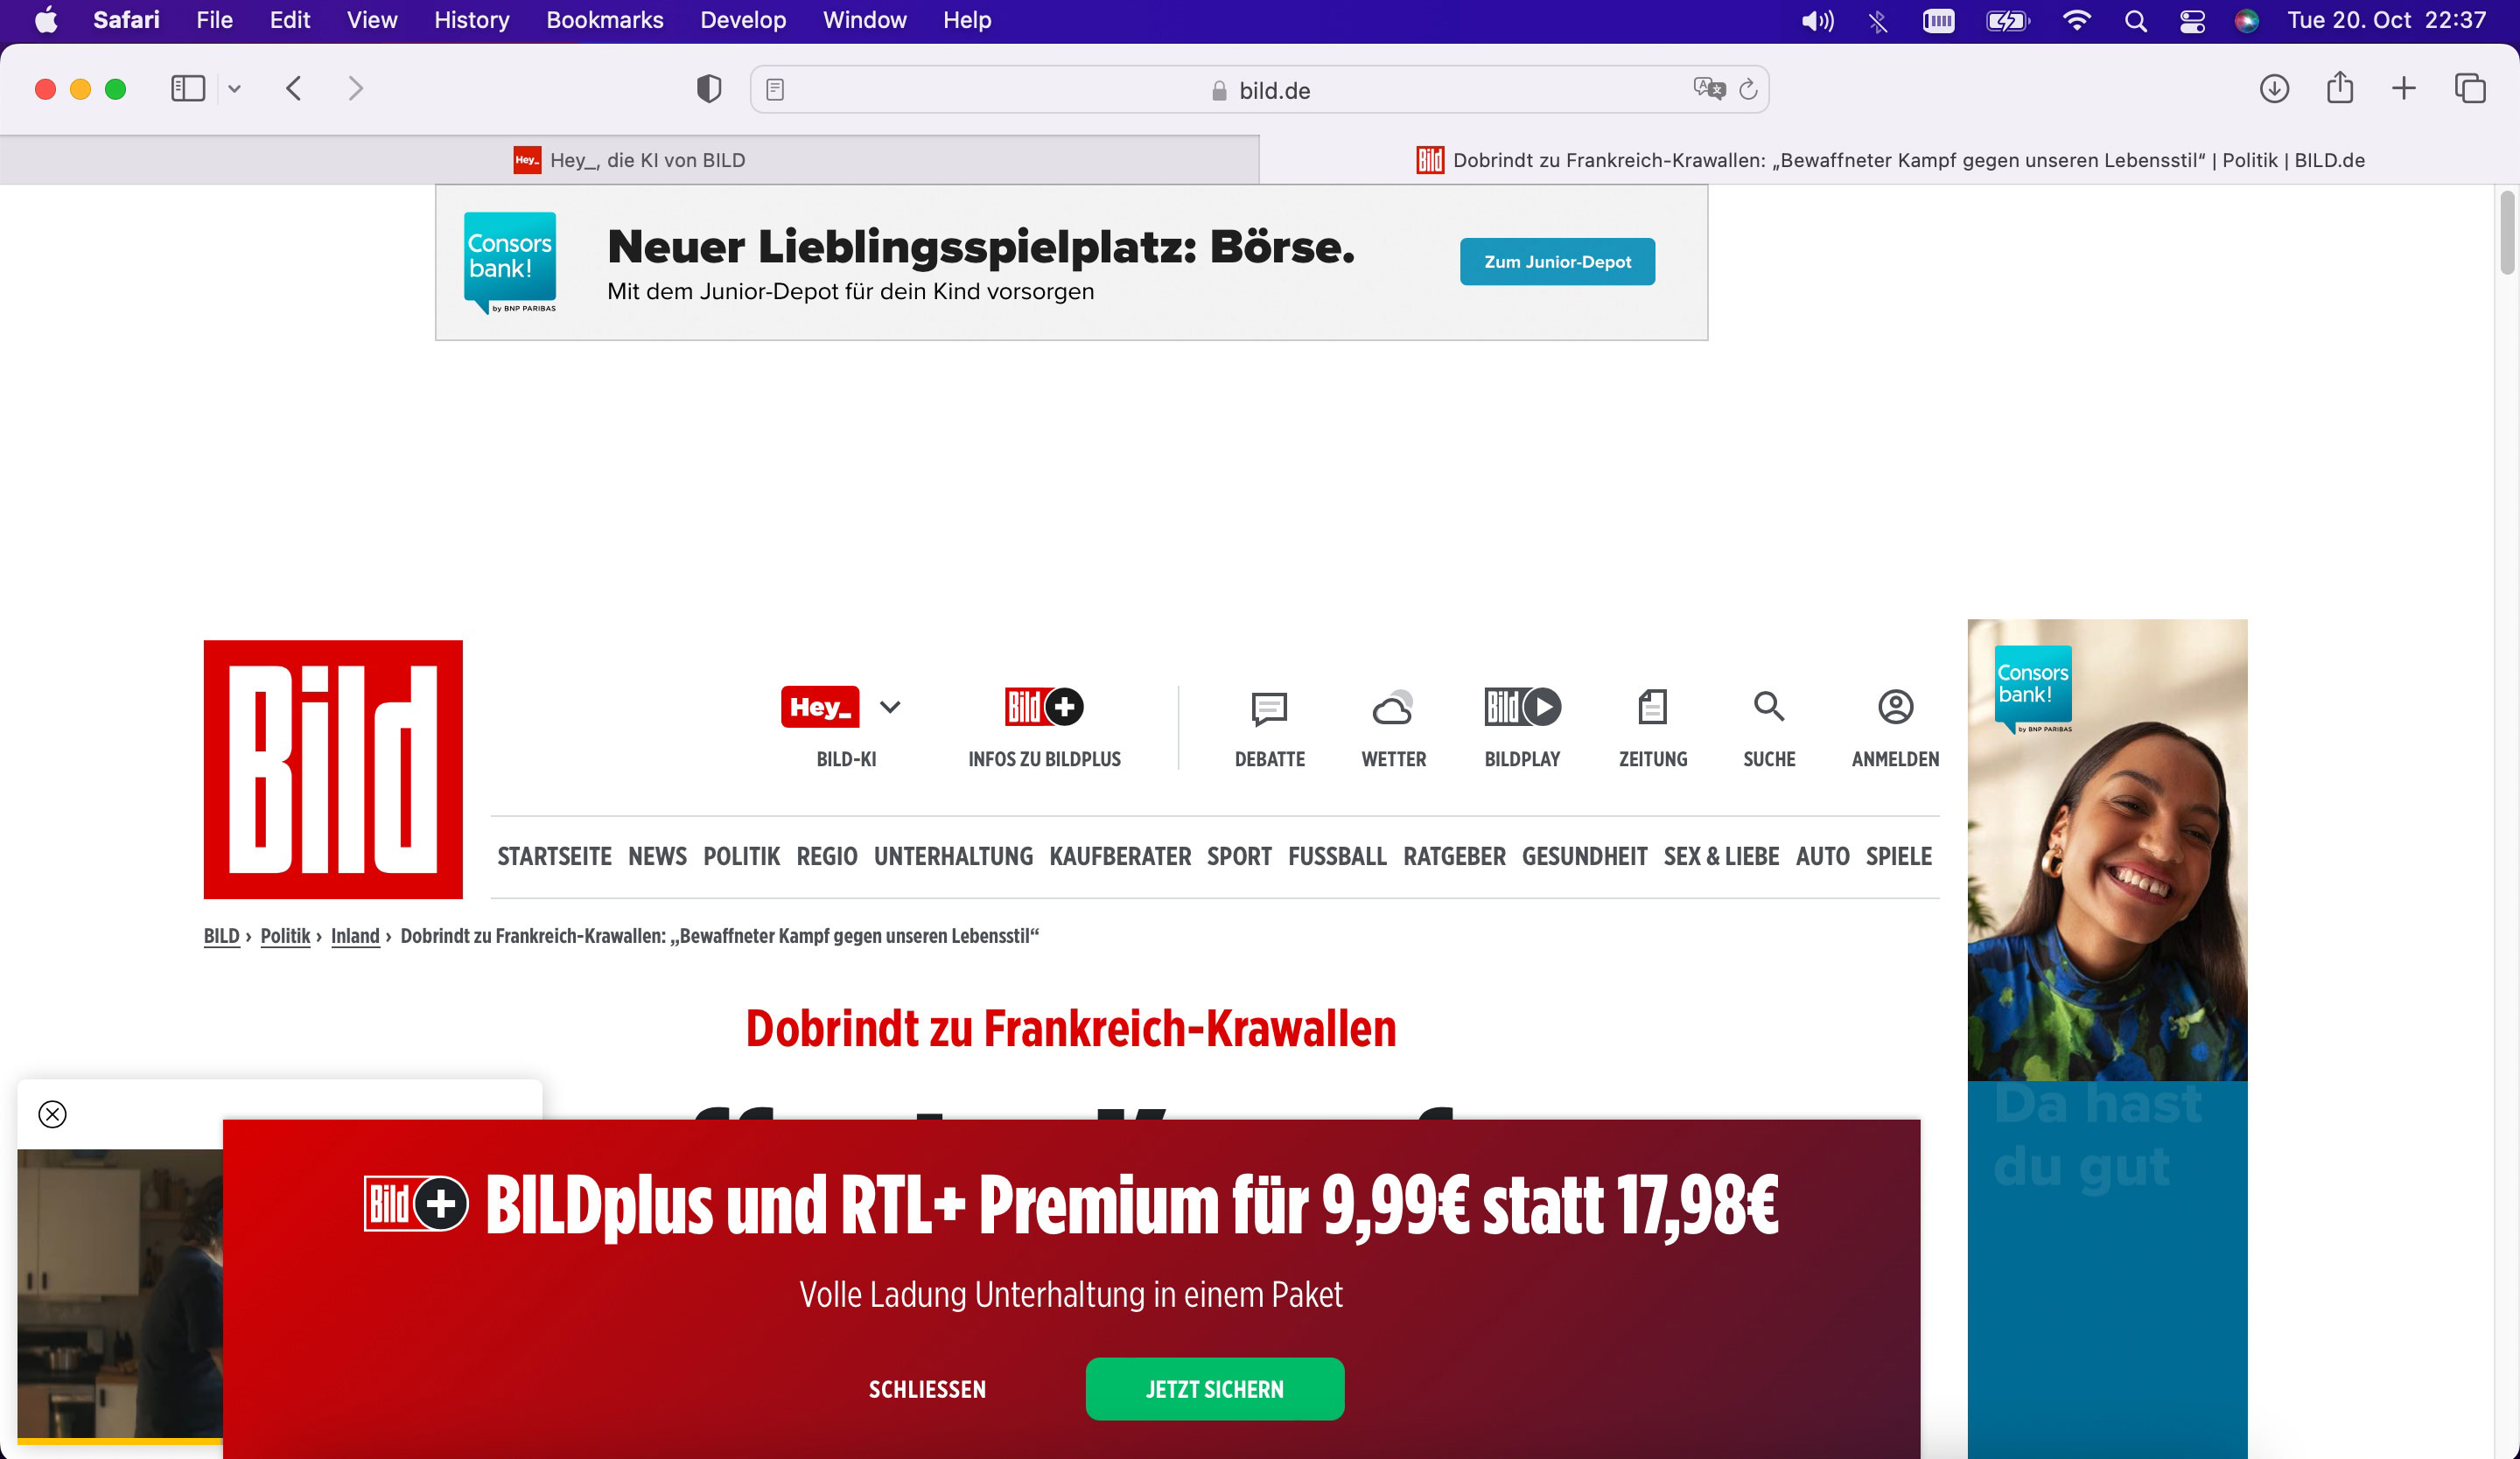Open Consorsbank side banner ad

point(2107,1038)
